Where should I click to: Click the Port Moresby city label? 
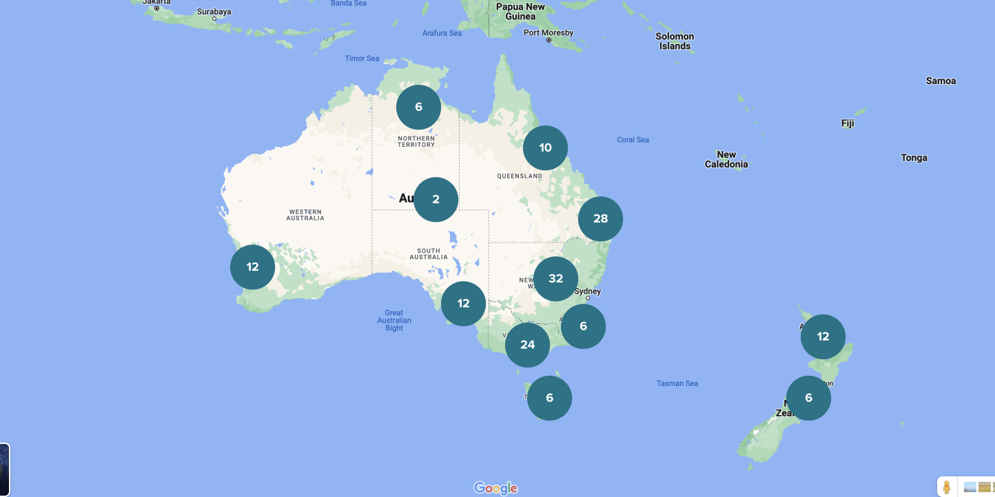click(x=548, y=33)
